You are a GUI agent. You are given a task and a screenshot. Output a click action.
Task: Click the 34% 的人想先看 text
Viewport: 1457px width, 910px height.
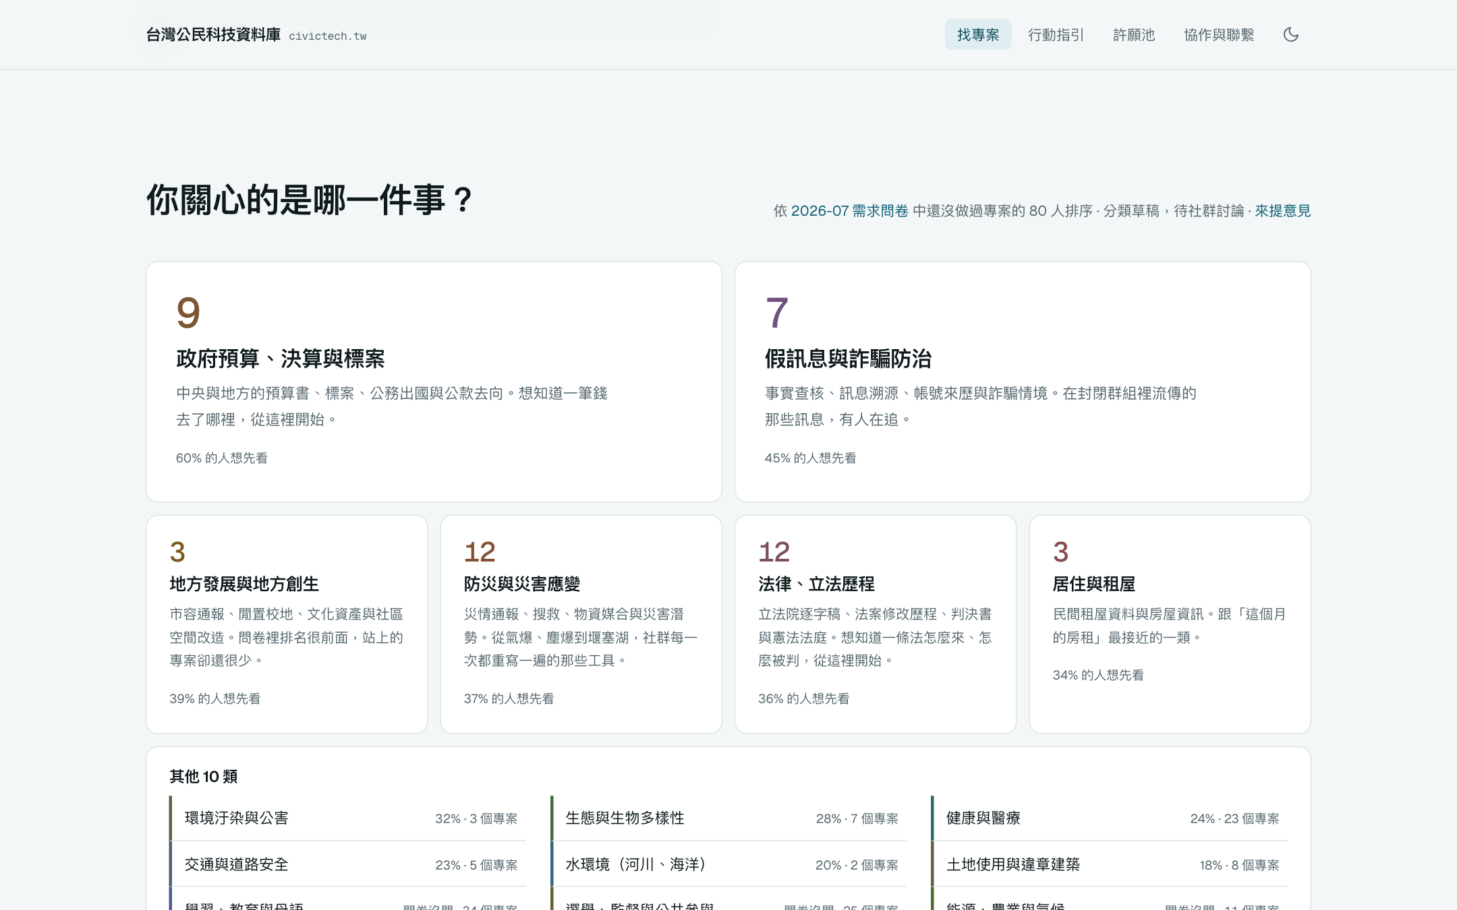pos(1098,675)
